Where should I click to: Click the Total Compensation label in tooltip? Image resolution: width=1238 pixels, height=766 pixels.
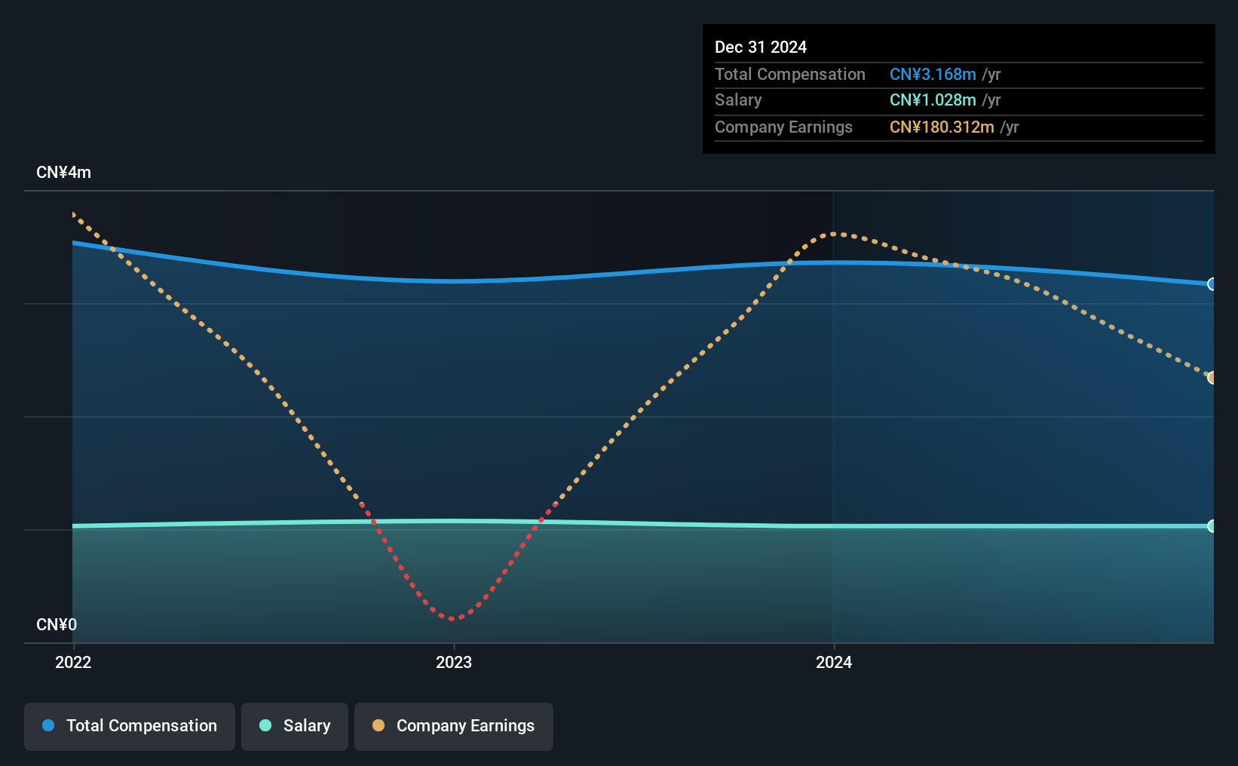790,74
